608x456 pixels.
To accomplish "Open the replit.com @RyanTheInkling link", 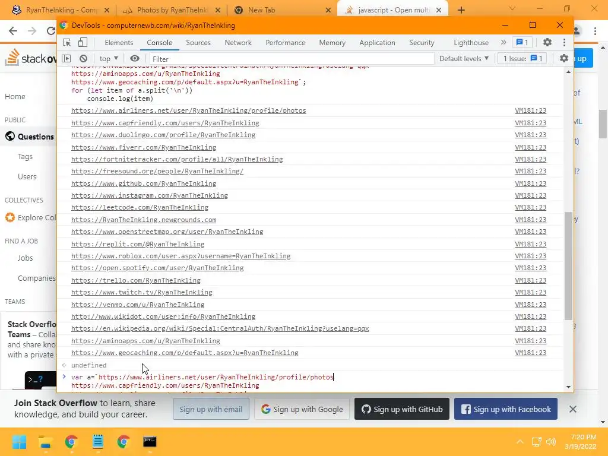I will (138, 244).
